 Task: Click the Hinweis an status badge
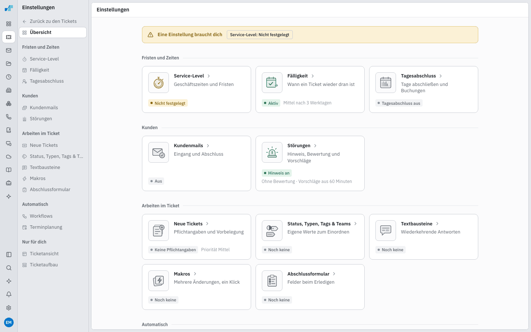click(x=277, y=173)
